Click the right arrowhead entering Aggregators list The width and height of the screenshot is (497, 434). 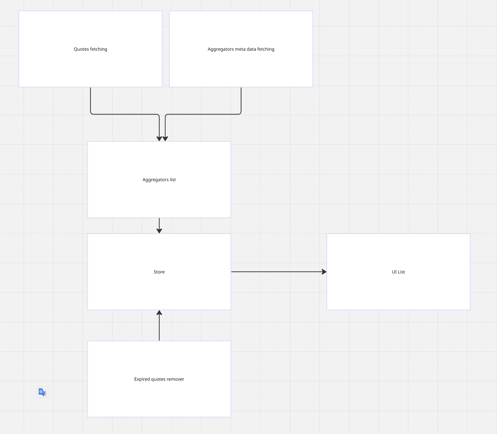coord(165,138)
